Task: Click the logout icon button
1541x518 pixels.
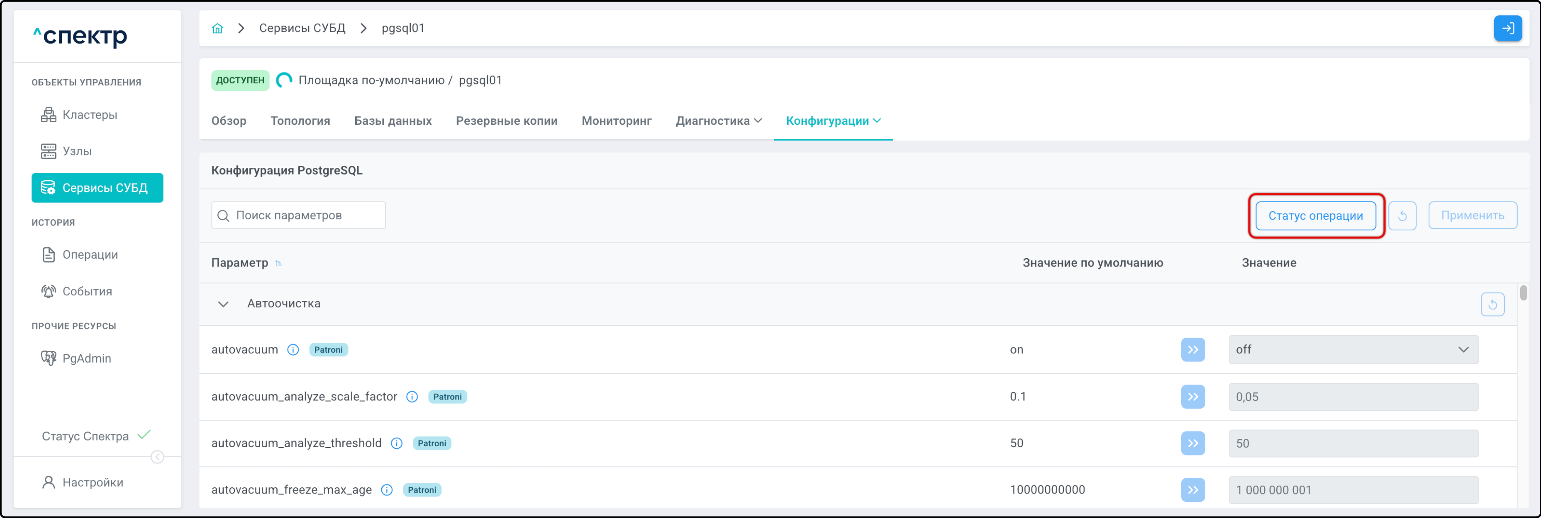Action: coord(1507,28)
